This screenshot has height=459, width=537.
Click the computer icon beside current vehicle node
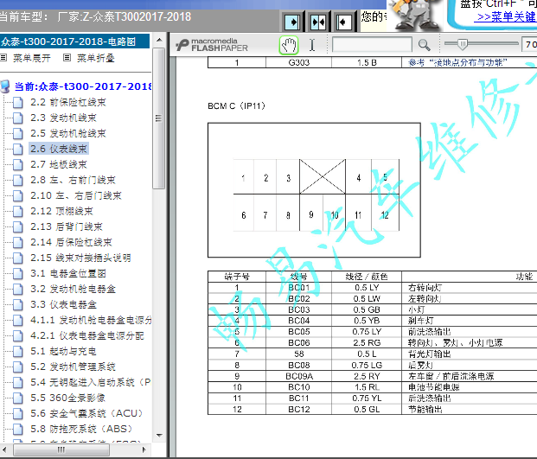click(5, 86)
